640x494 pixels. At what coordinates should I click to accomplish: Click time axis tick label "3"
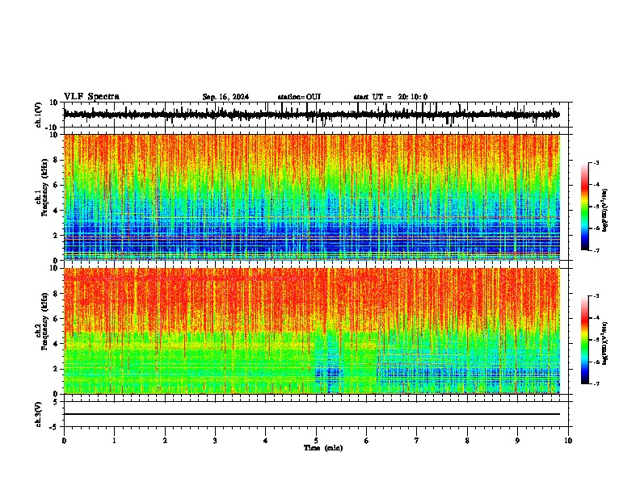pyautogui.click(x=215, y=441)
